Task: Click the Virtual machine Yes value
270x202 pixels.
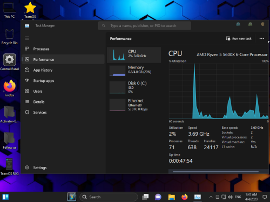Action: pos(253,142)
